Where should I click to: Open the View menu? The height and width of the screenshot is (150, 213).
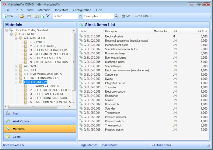30,10
